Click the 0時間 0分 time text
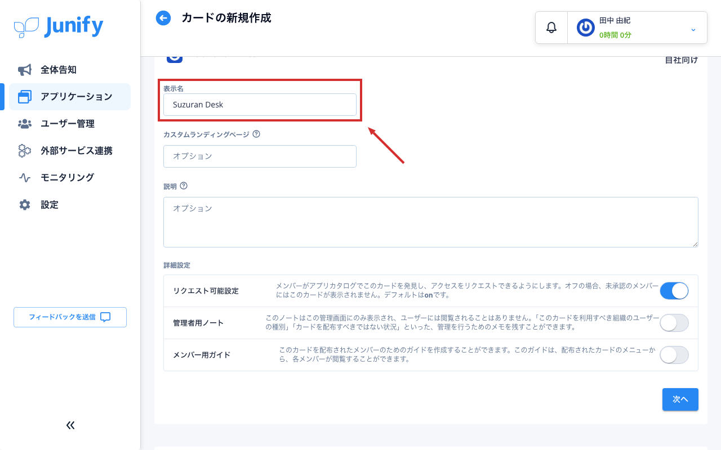The height and width of the screenshot is (450, 721). tap(615, 35)
